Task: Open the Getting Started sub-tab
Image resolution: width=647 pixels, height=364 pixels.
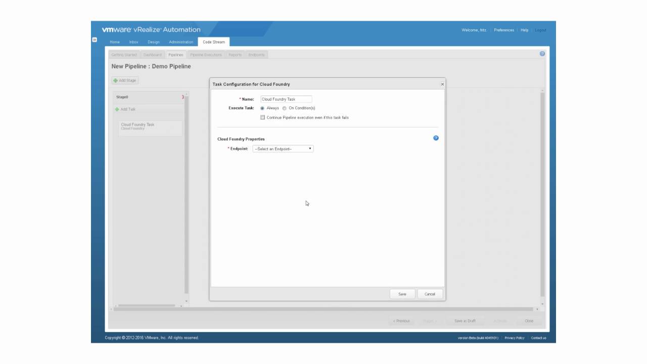Action: tap(124, 55)
